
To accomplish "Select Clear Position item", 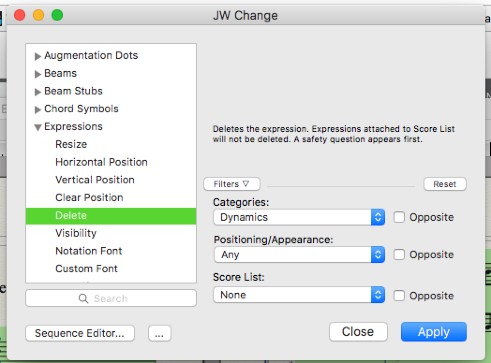I will point(89,197).
